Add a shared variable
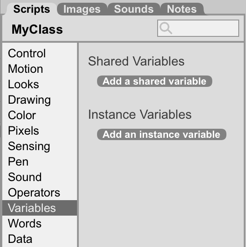This screenshot has width=246, height=247. [x=154, y=81]
